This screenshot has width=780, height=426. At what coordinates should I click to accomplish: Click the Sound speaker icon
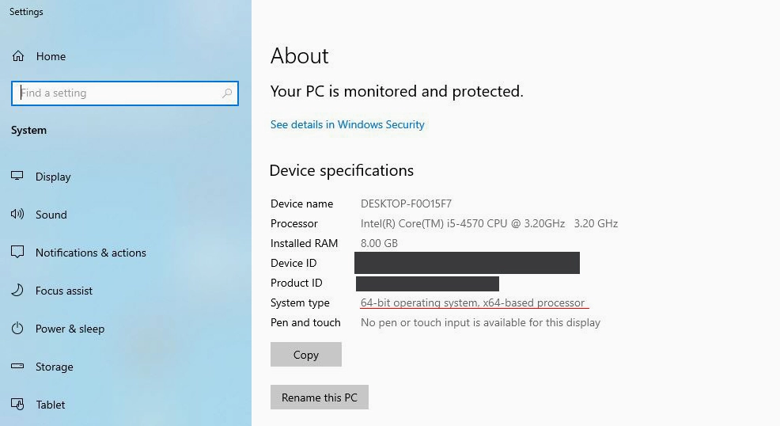pos(17,215)
